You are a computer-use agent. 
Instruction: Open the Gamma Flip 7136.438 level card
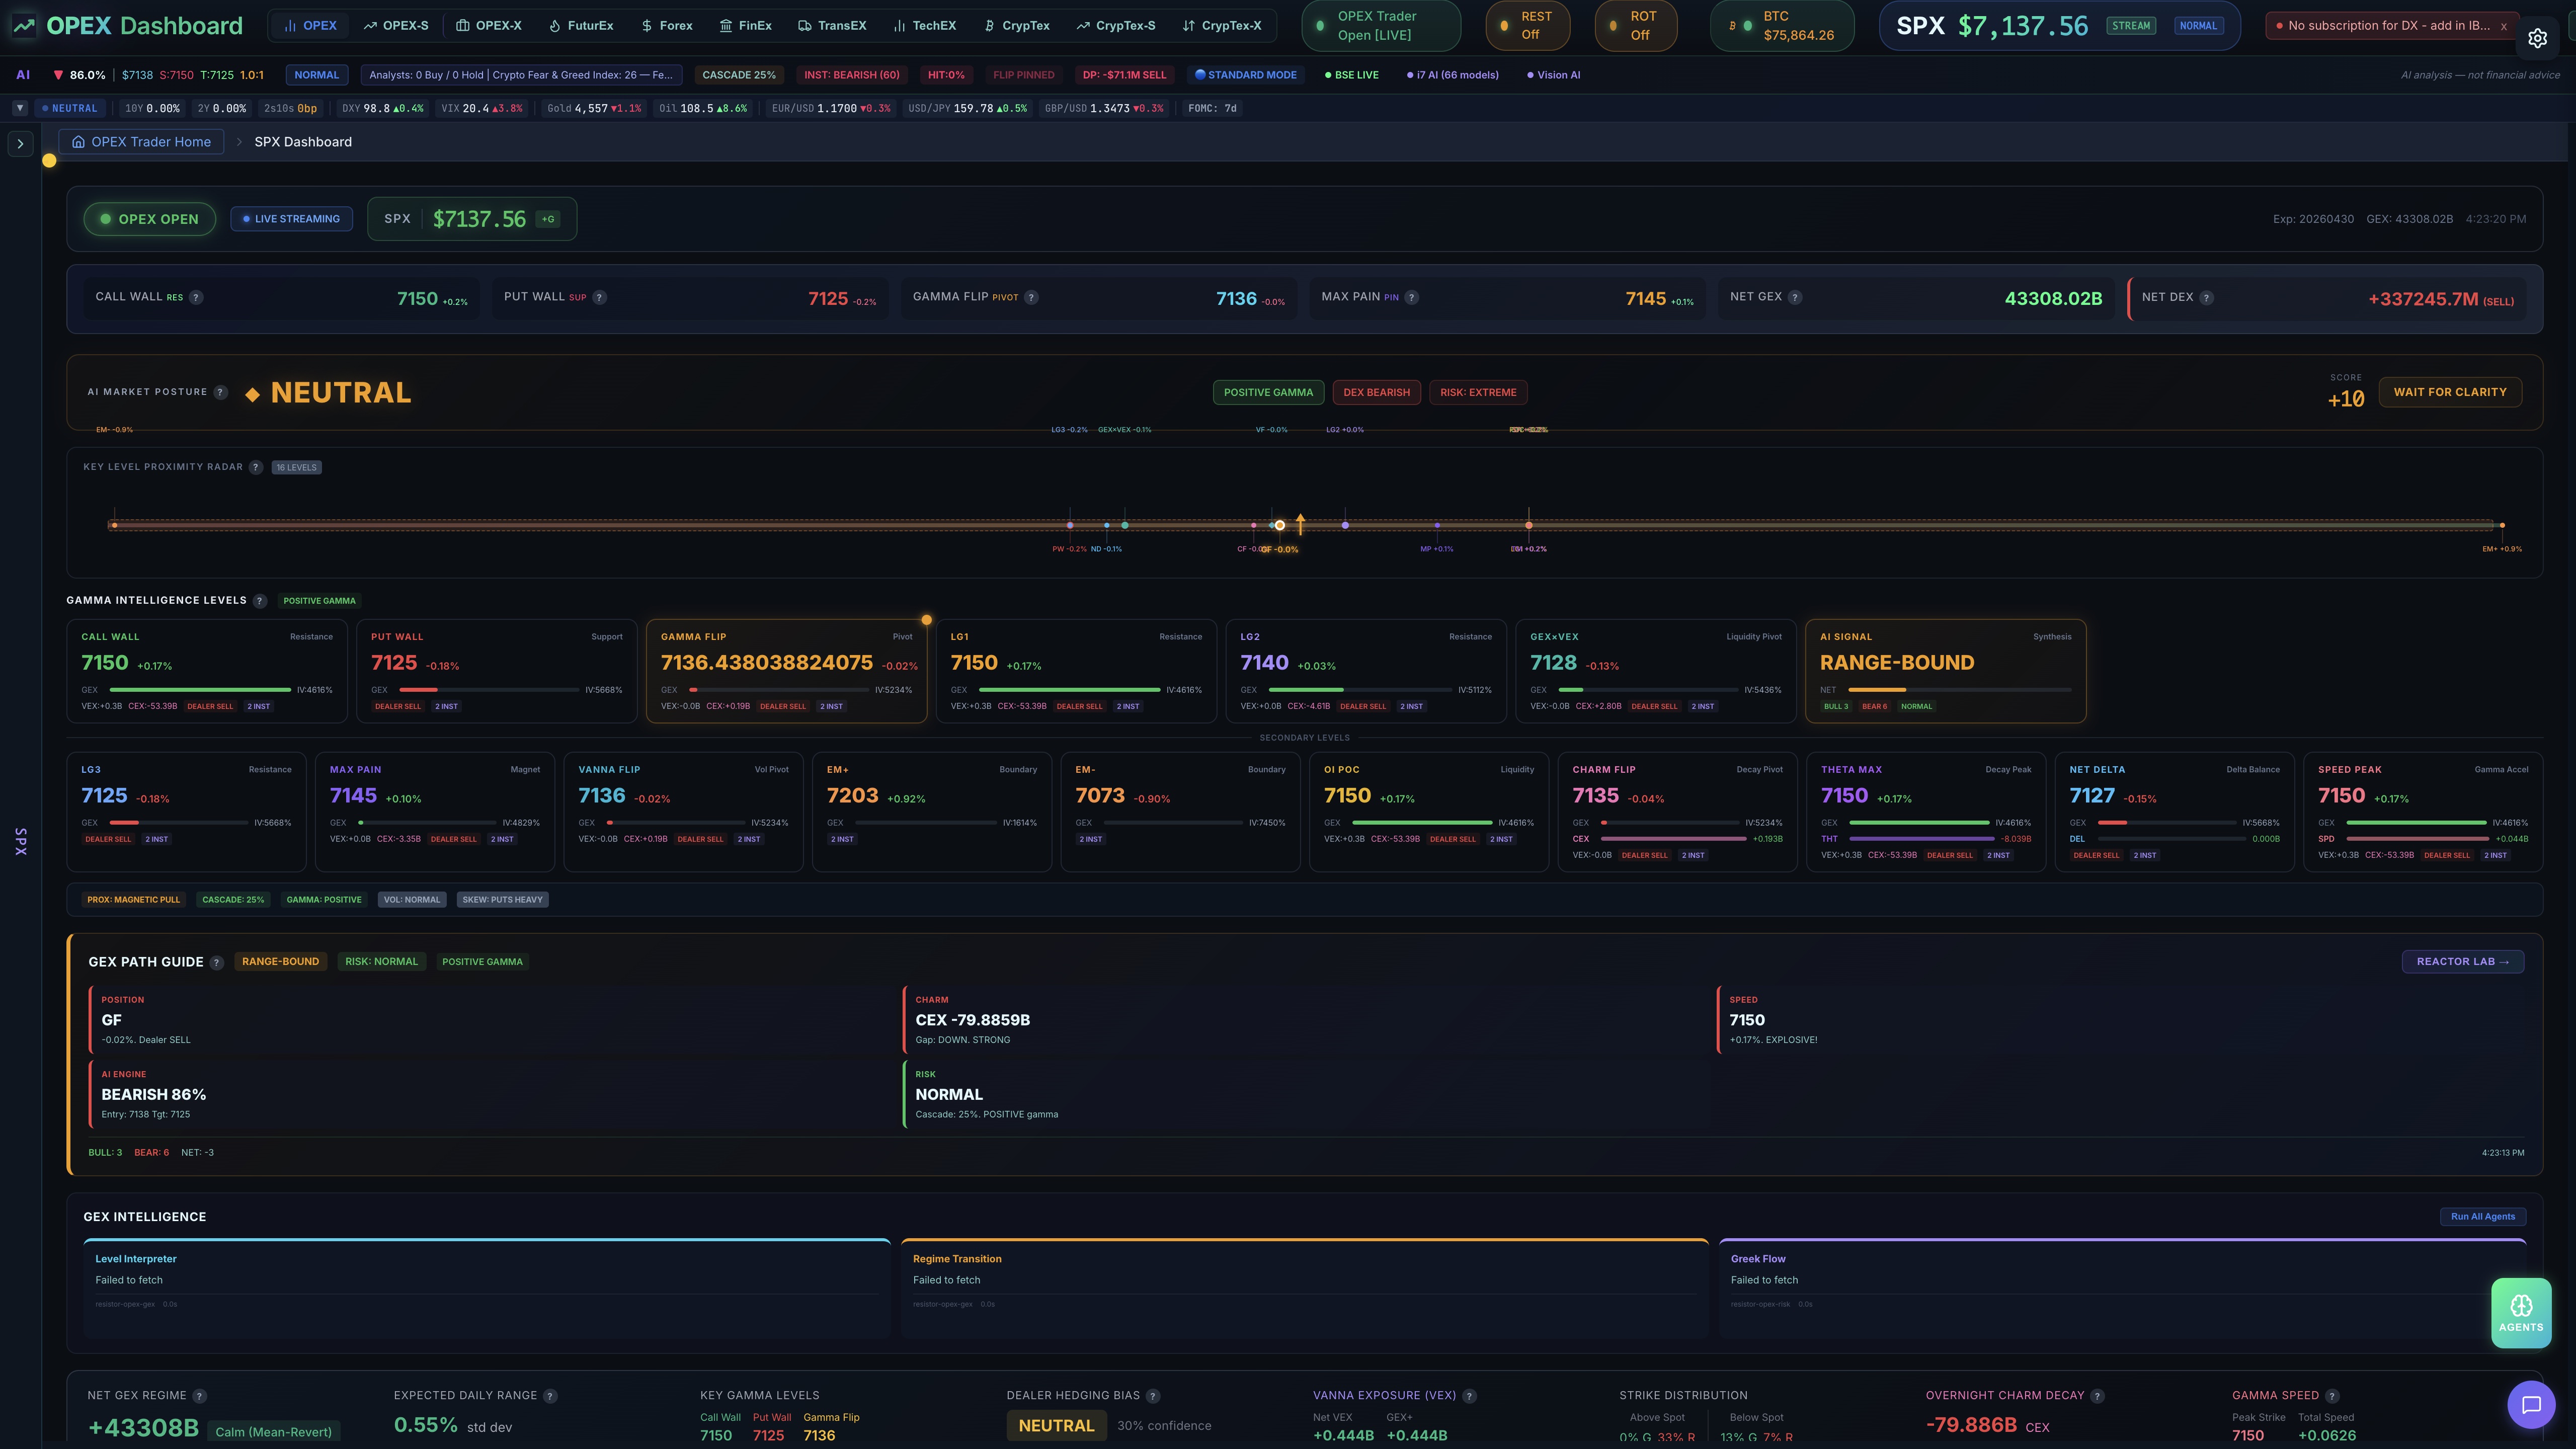(x=787, y=671)
